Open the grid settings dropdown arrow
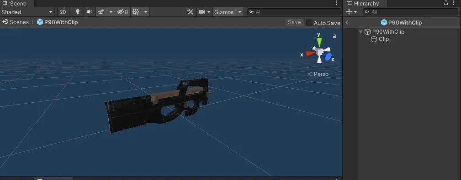461x180 pixels. click(x=146, y=12)
